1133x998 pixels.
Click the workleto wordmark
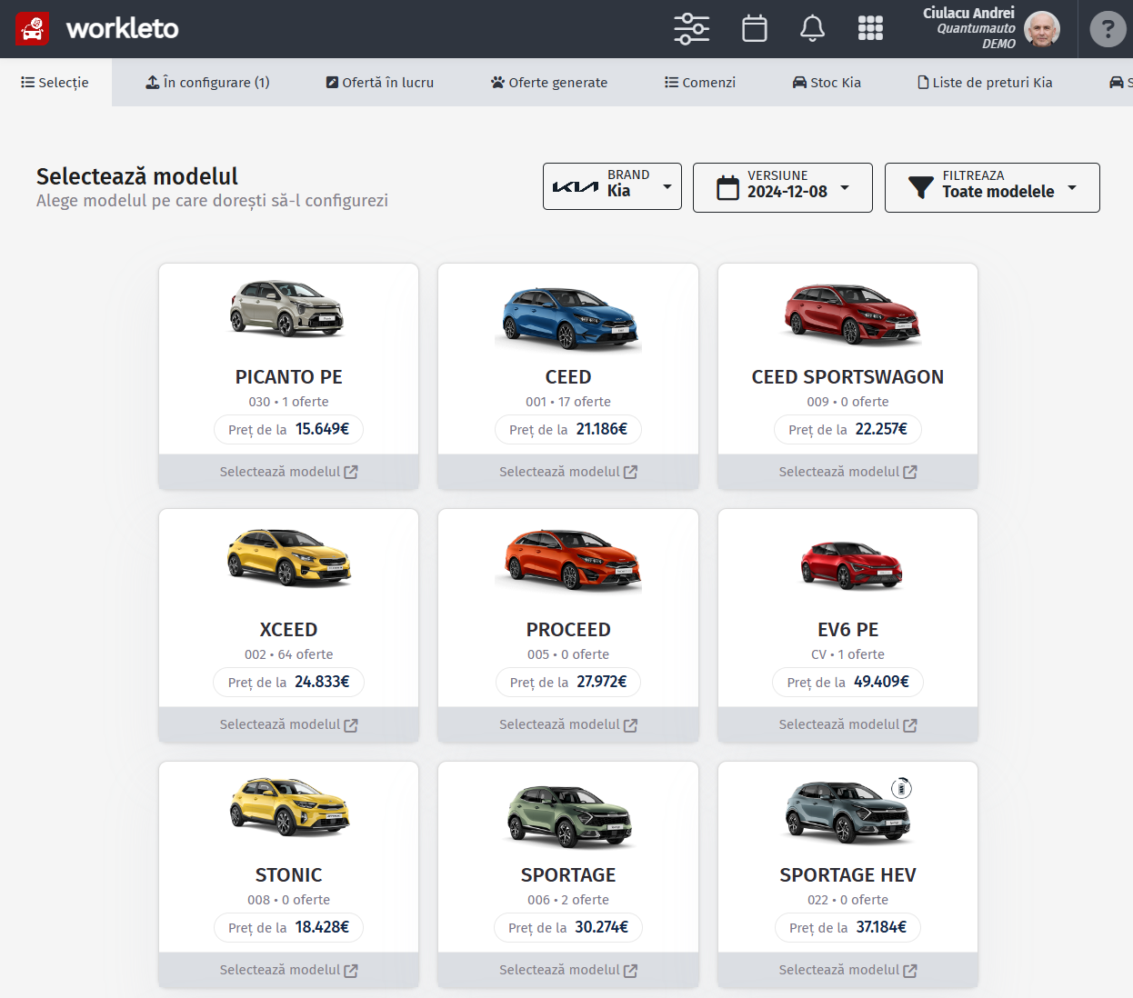(123, 29)
